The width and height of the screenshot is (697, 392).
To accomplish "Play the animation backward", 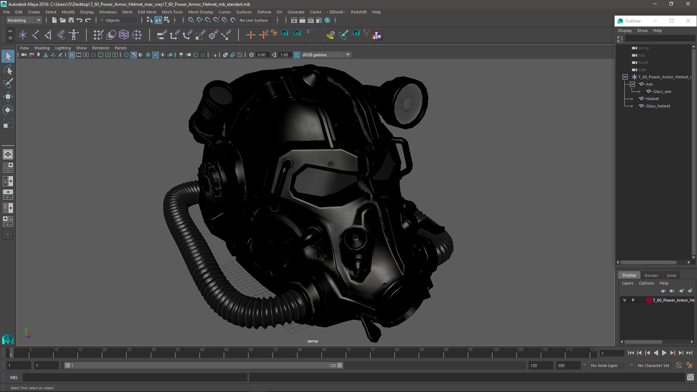I will tap(656, 353).
